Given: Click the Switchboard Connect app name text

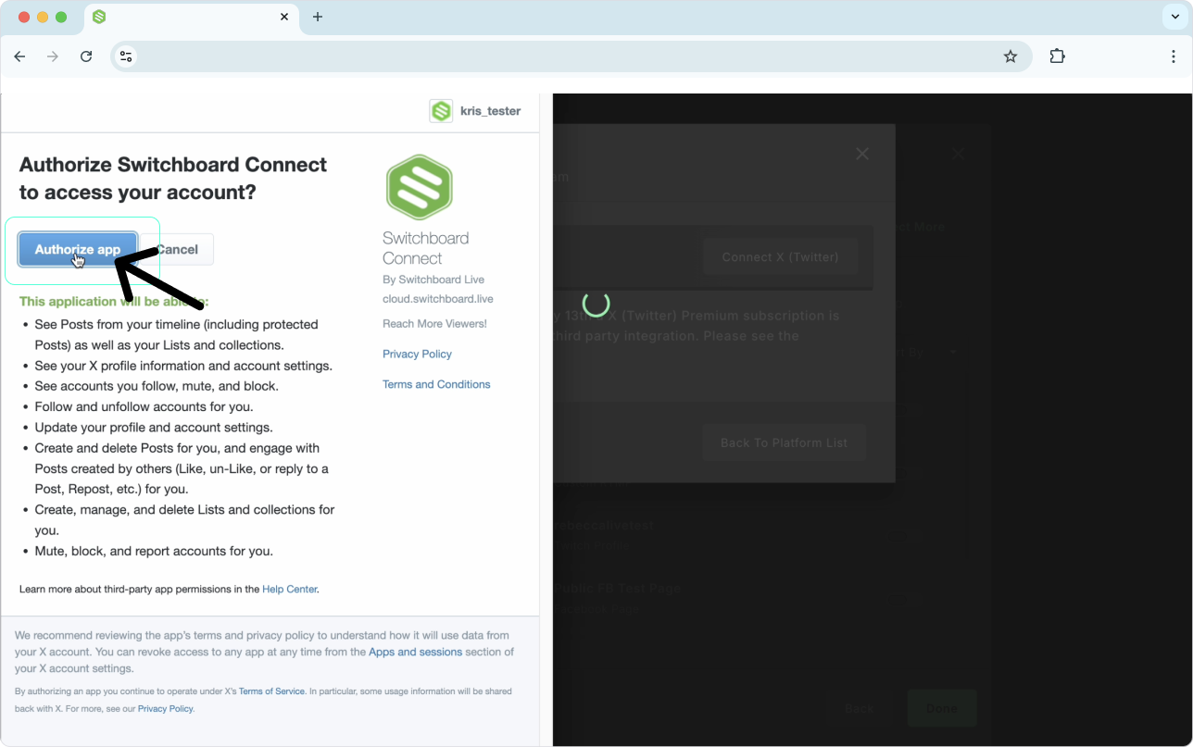Looking at the screenshot, I should click(x=426, y=248).
